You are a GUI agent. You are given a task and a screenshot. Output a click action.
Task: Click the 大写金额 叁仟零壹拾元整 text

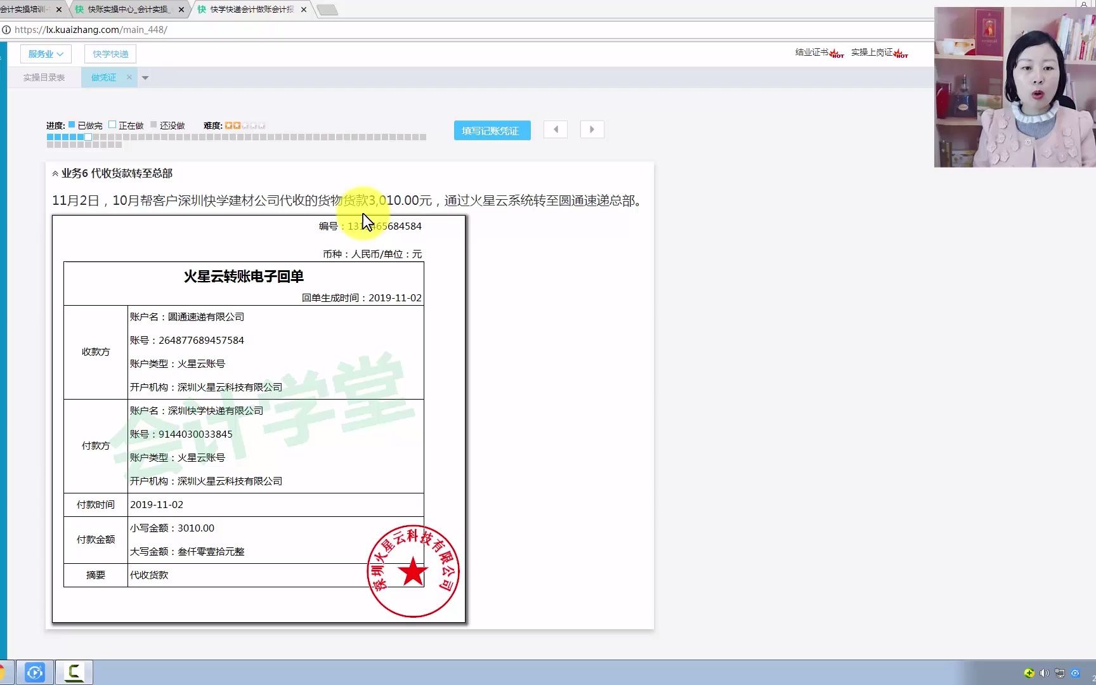(x=187, y=552)
